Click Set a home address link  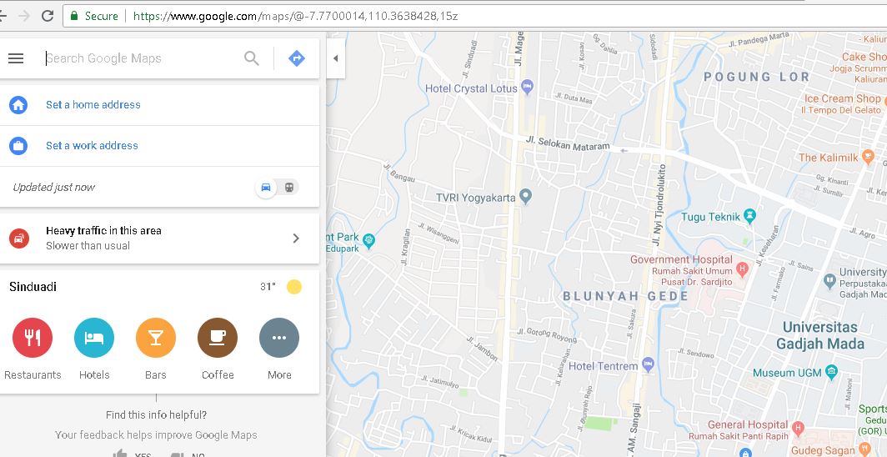tap(93, 104)
